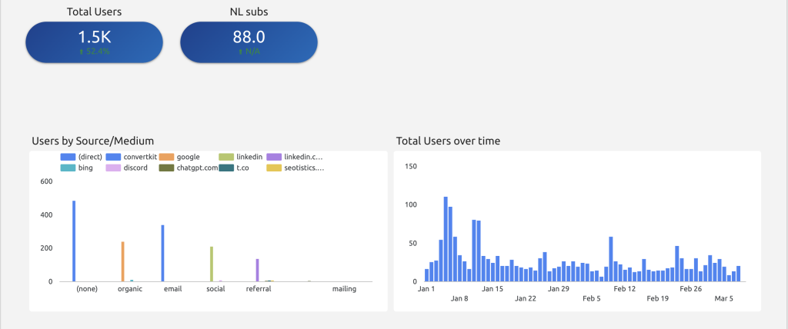Click the Total Users 1.5K scorecard
The height and width of the screenshot is (329, 788).
[x=94, y=42]
